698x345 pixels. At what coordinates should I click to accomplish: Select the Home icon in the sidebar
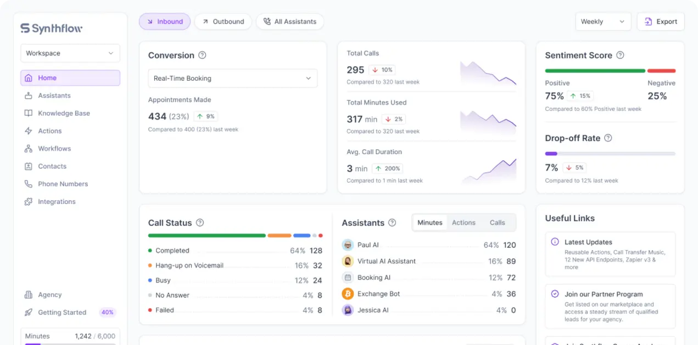point(29,77)
